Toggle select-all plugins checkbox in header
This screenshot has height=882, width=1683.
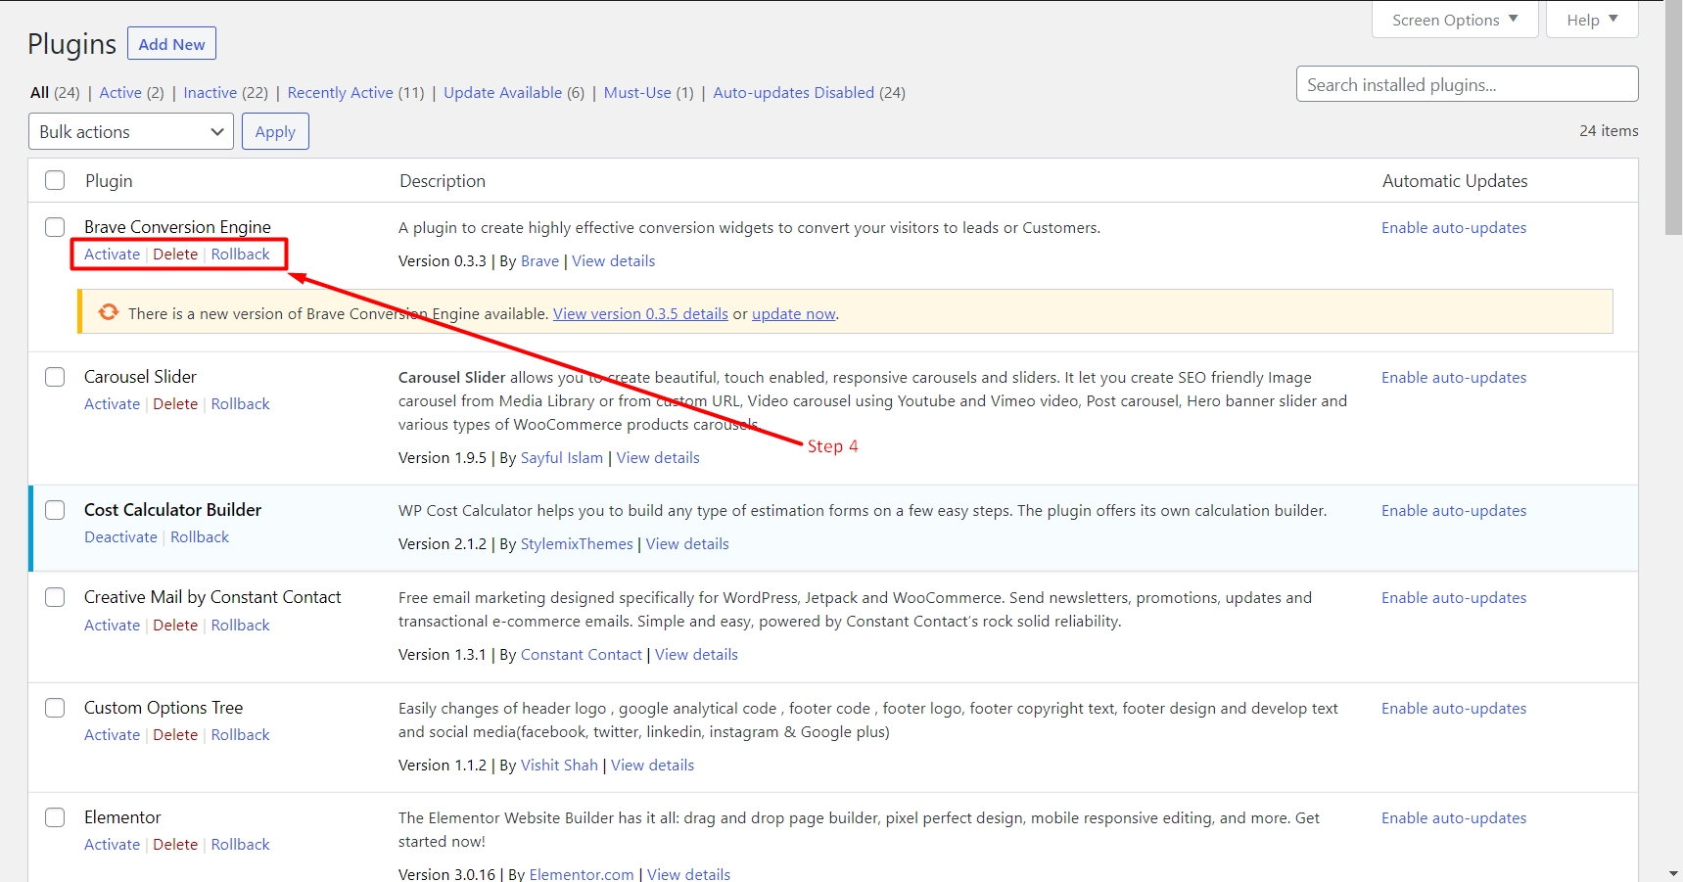[55, 180]
